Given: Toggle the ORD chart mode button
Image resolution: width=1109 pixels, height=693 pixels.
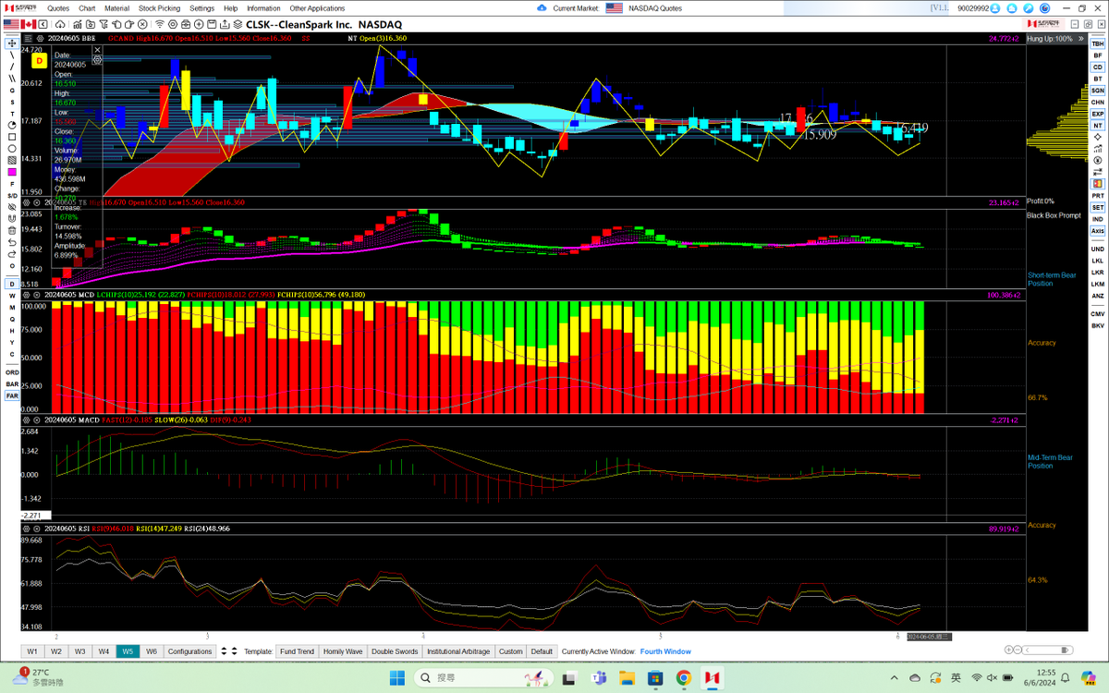Looking at the screenshot, I should [x=12, y=372].
